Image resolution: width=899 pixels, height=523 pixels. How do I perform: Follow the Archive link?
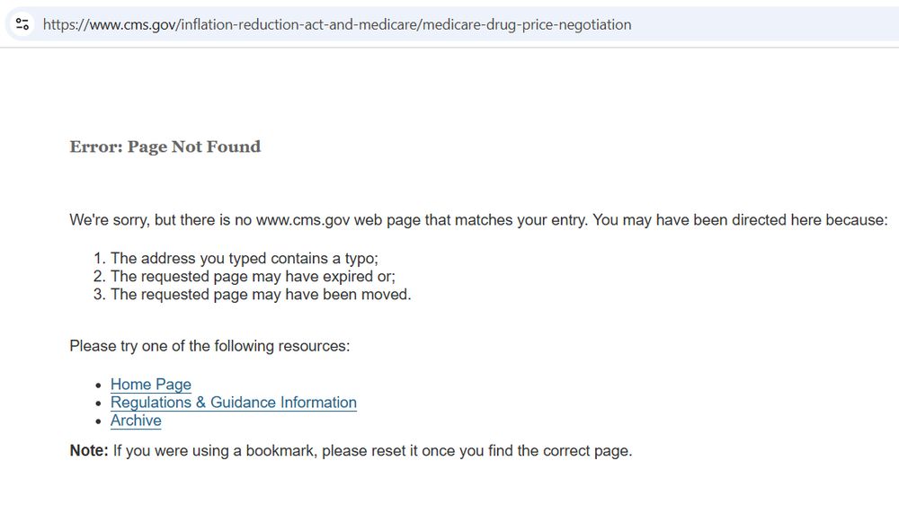136,421
